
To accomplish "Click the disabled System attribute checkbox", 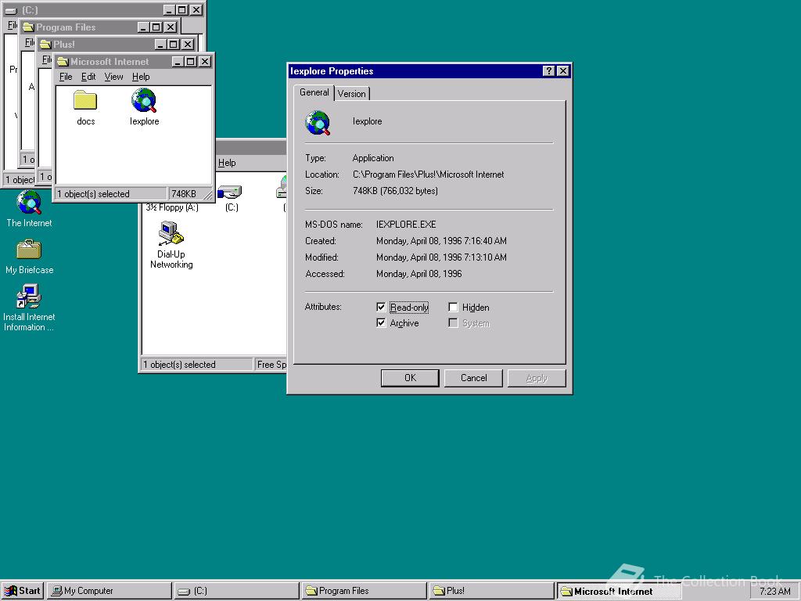I will click(453, 322).
